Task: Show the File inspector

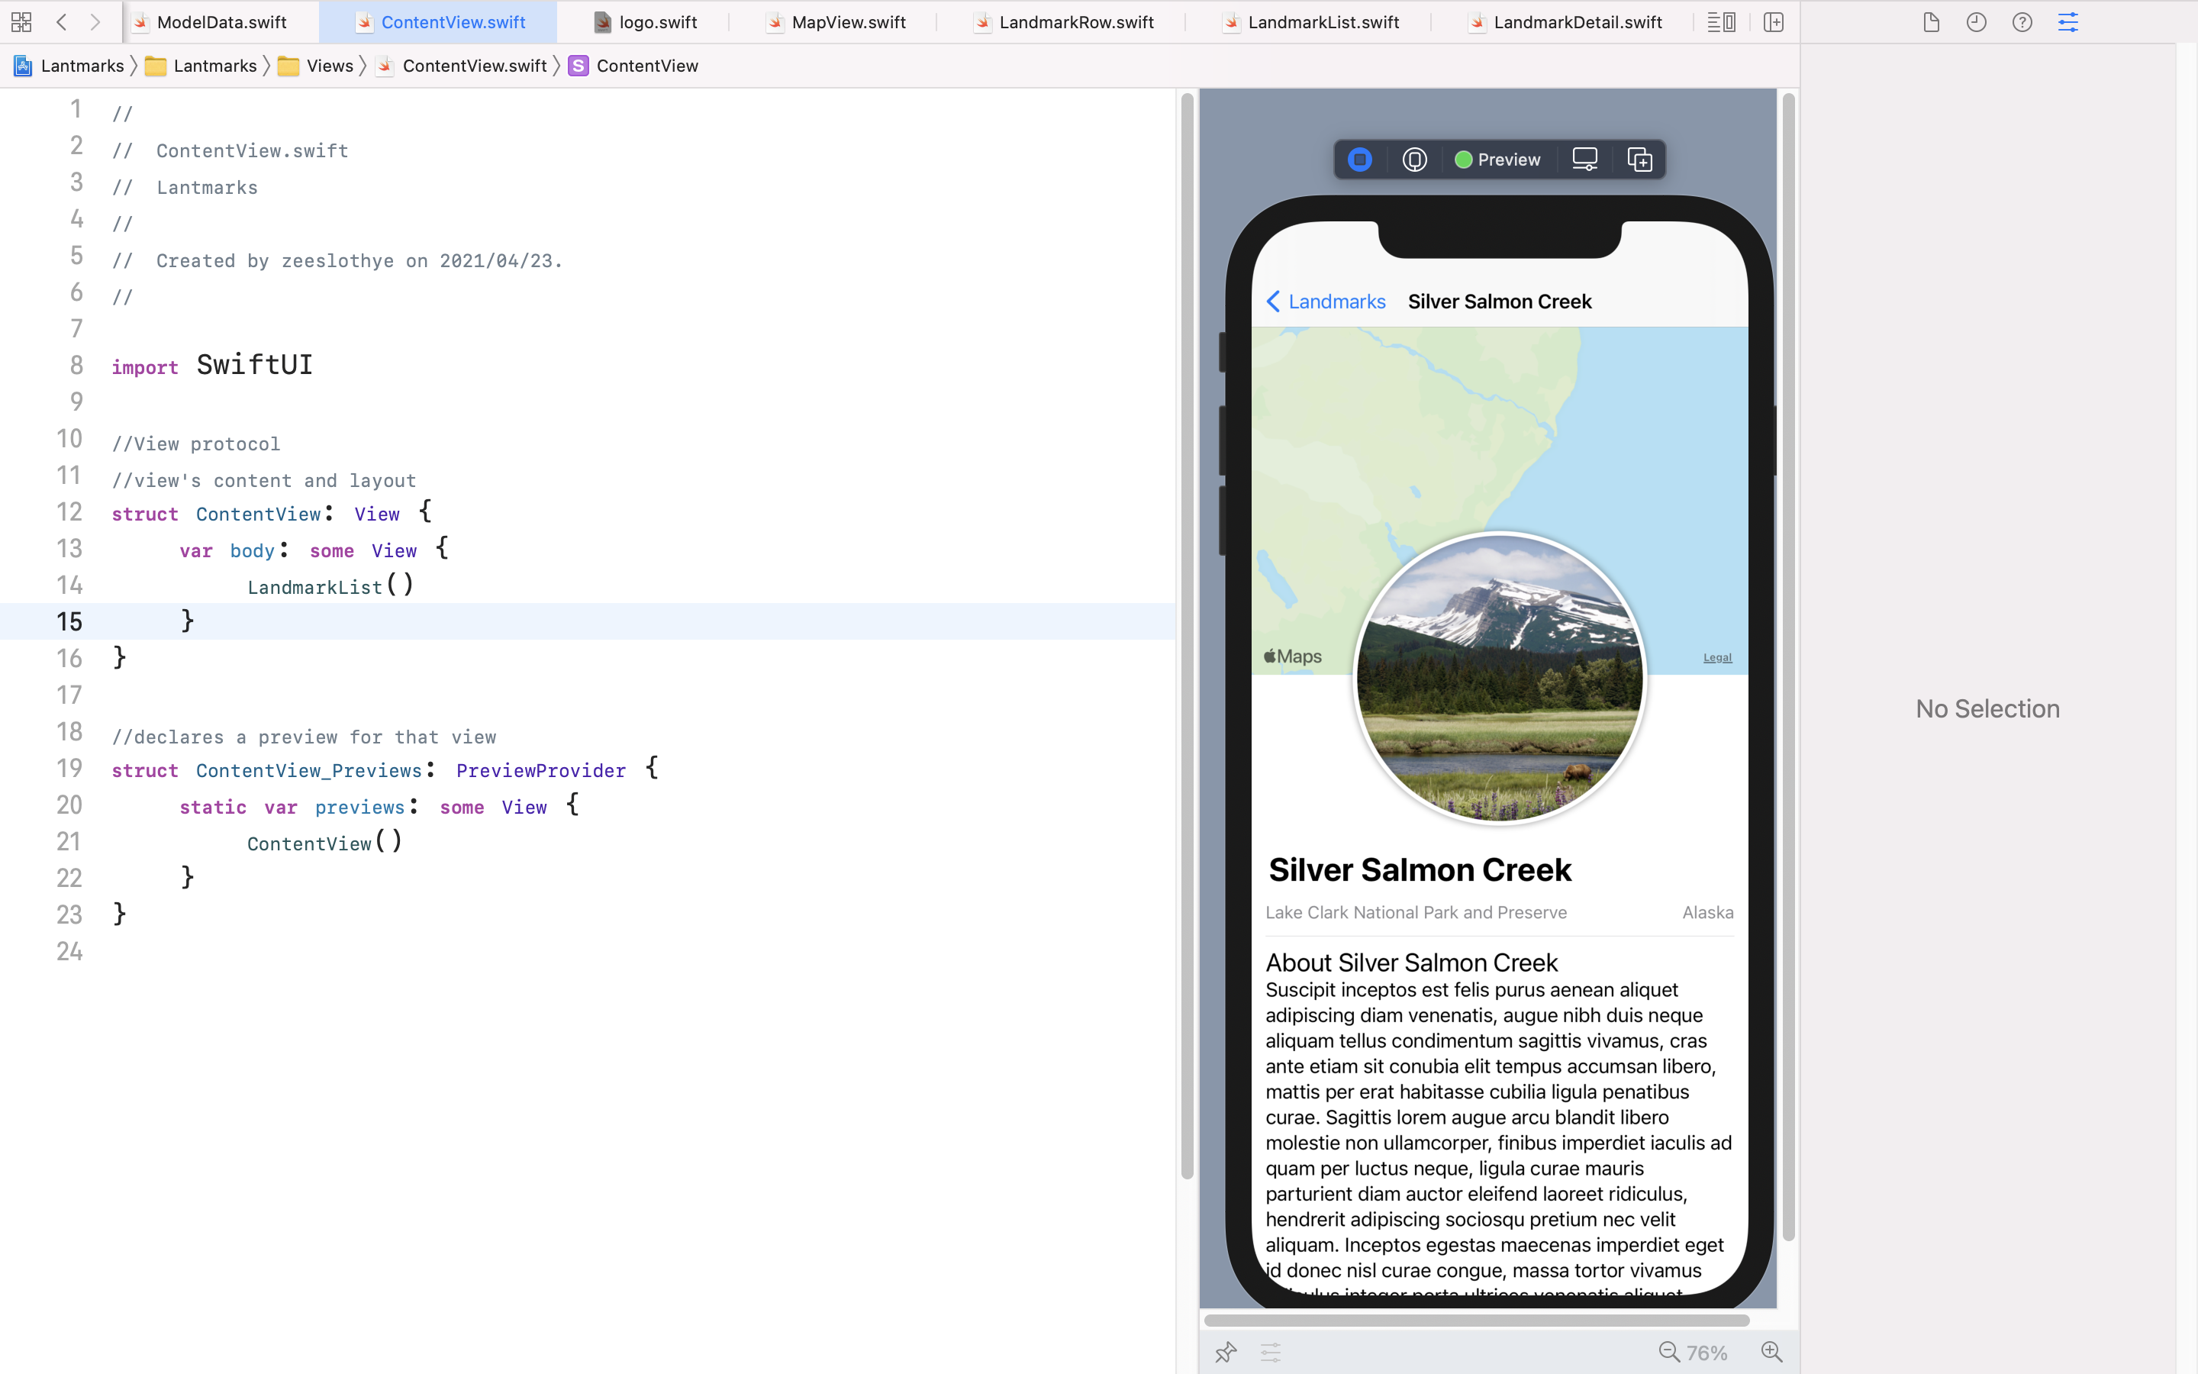Action: pyautogui.click(x=1931, y=22)
